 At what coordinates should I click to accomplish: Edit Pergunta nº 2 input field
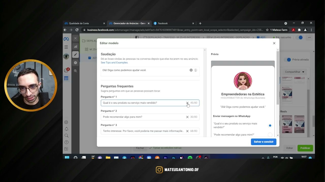click(150, 117)
